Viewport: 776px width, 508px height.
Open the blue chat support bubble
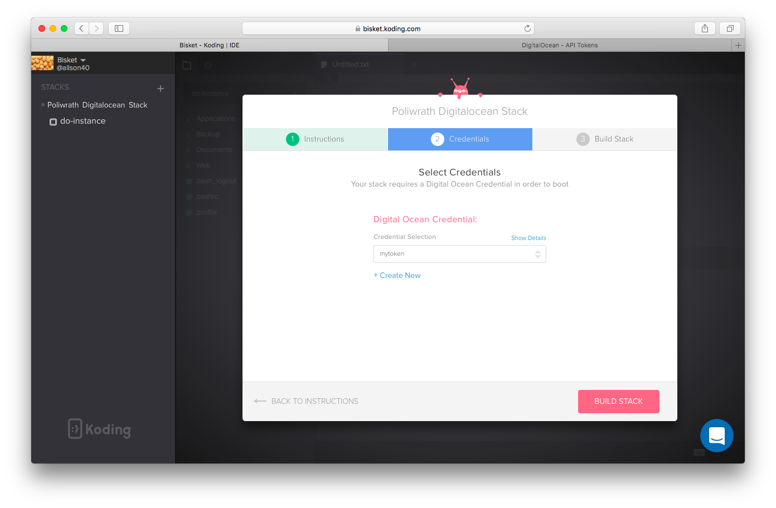[x=717, y=436]
